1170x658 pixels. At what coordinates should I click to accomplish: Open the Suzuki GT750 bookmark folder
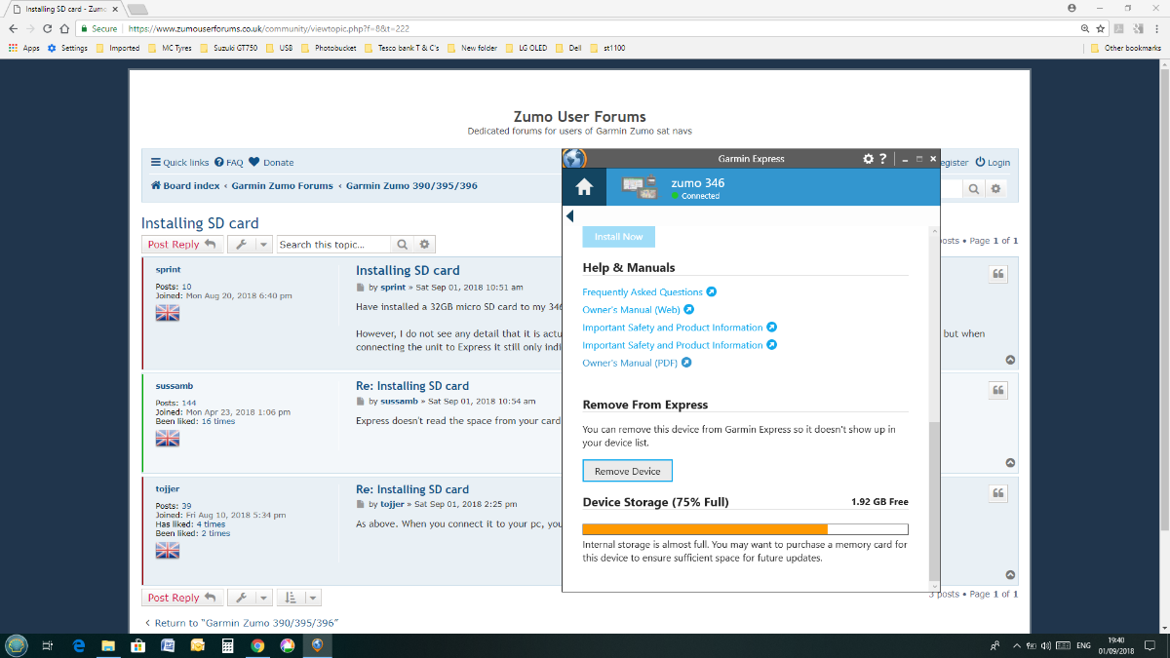coord(229,48)
